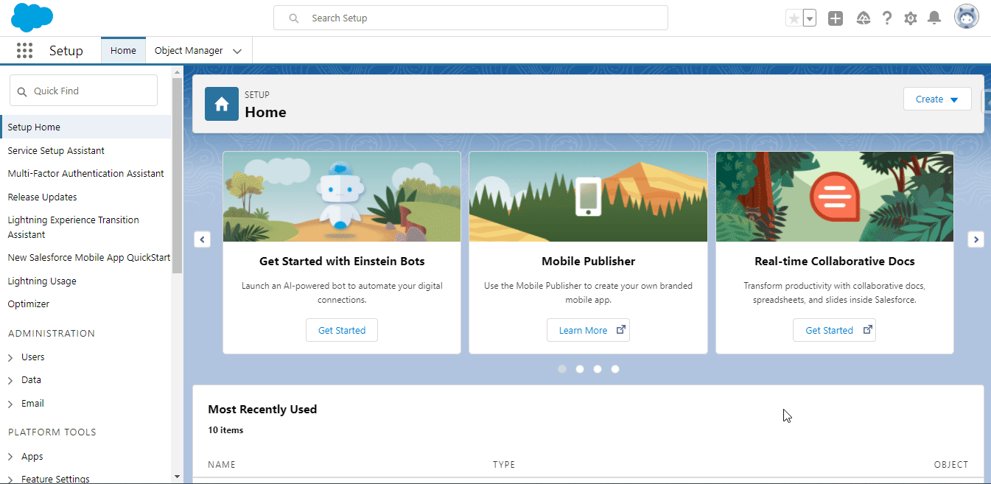Click into the Quick Find field
Viewport: 991px width, 484px height.
click(83, 91)
